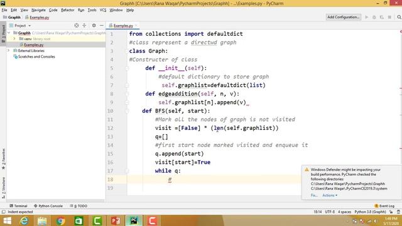This screenshot has width=402, height=226.
Task: Select Scratches and Consoles item
Action: click(36, 56)
